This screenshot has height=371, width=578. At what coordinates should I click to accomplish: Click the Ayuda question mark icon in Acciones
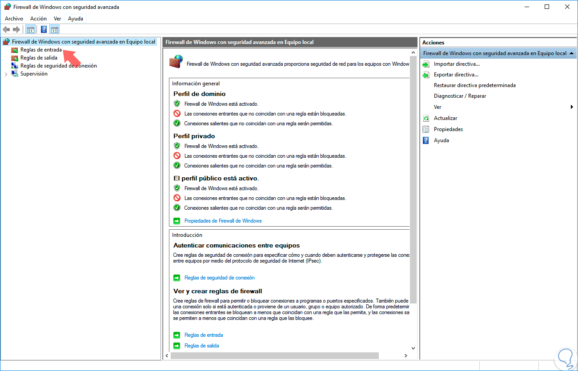[426, 140]
